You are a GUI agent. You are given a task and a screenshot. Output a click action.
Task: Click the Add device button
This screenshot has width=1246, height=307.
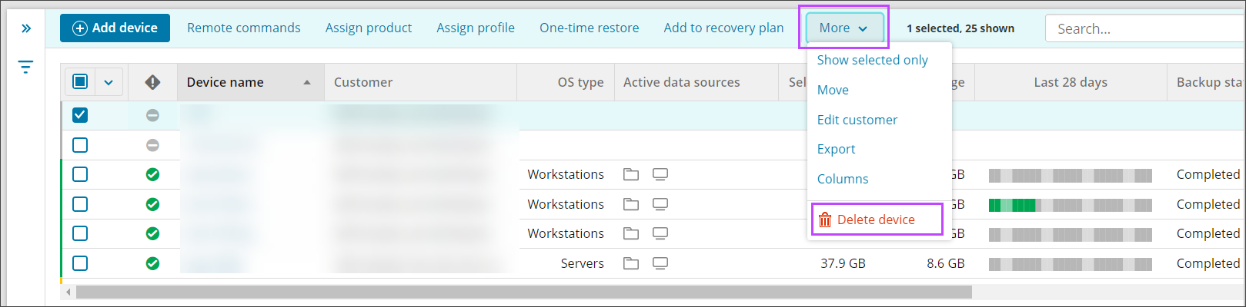(115, 28)
